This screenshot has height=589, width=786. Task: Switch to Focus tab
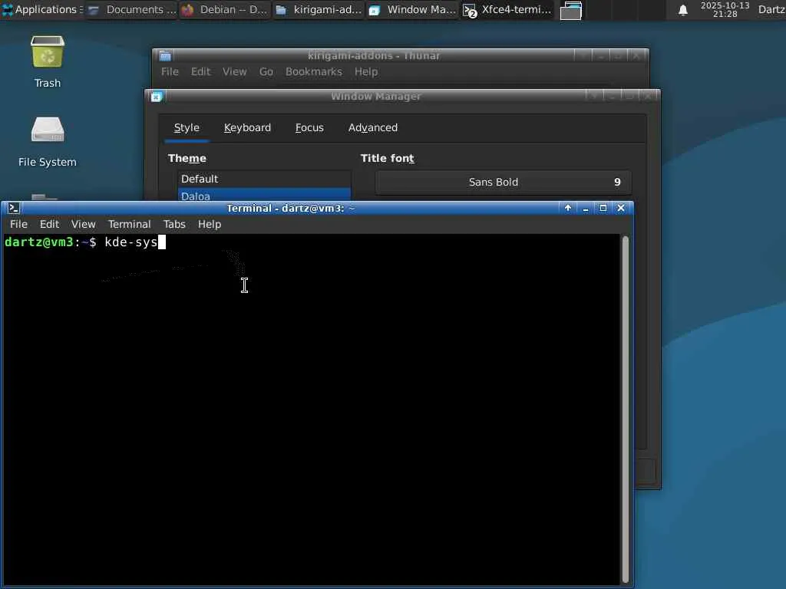(x=309, y=128)
